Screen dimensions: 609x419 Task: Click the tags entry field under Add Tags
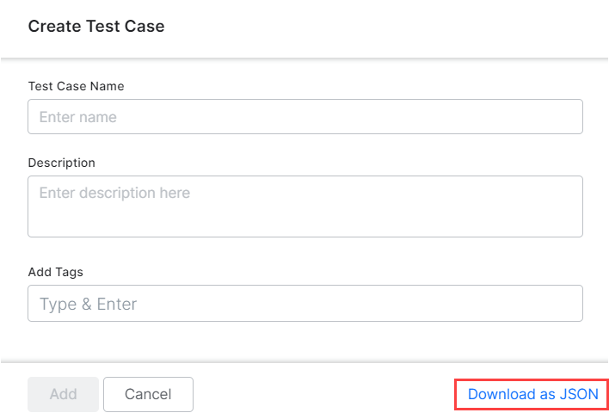[304, 304]
